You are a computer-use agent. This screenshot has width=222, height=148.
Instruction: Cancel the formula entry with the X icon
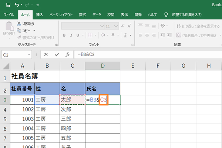coord(46,54)
